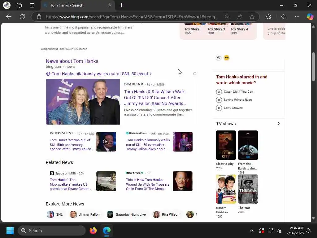Add this page to favorites star icon
This screenshot has height=238, width=317.
click(252, 17)
